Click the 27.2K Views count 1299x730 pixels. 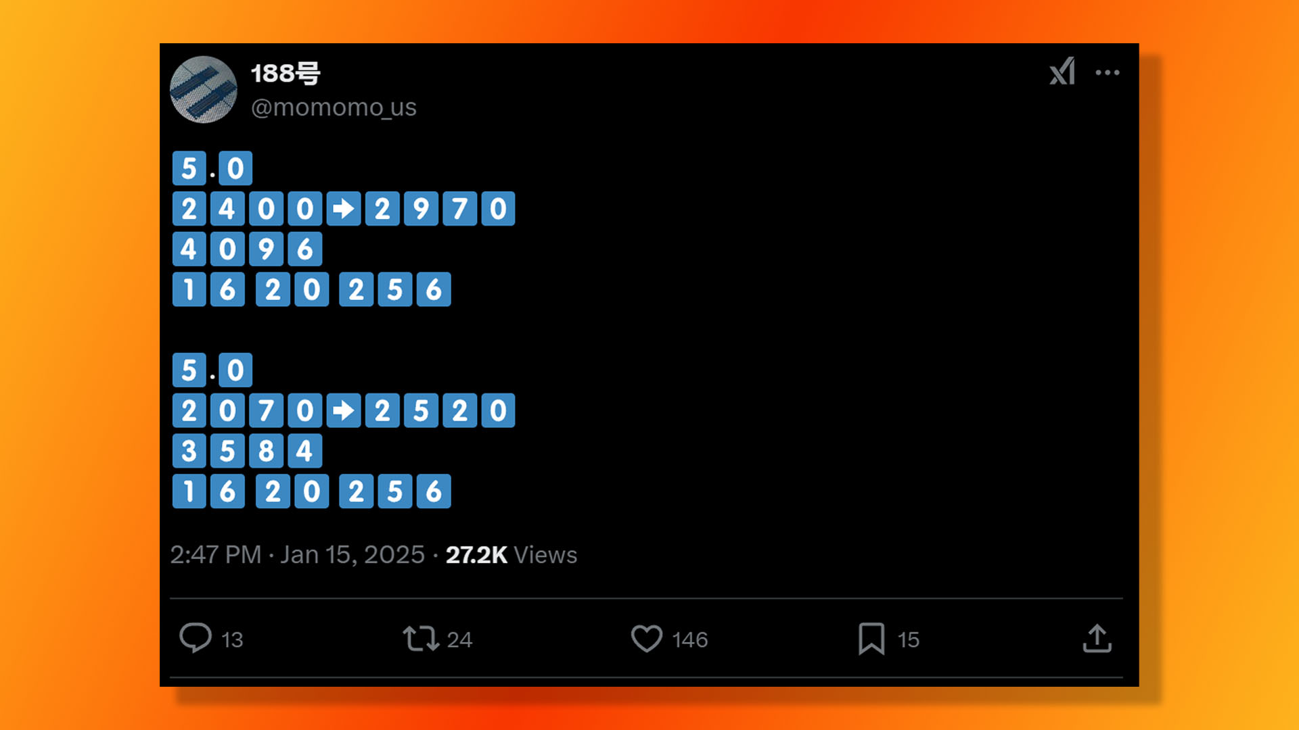(x=511, y=555)
